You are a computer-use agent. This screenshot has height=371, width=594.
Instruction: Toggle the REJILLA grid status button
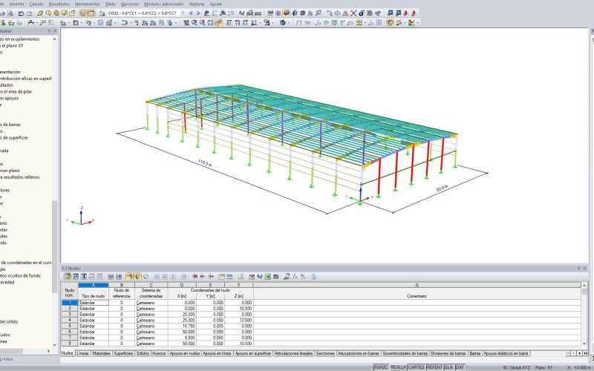(x=398, y=367)
